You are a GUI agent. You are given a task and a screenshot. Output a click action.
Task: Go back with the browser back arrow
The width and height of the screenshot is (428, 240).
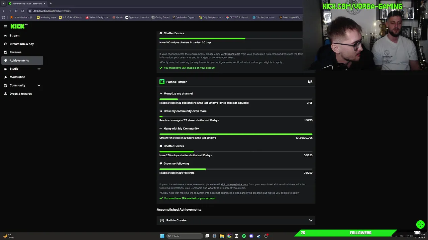pos(4,11)
